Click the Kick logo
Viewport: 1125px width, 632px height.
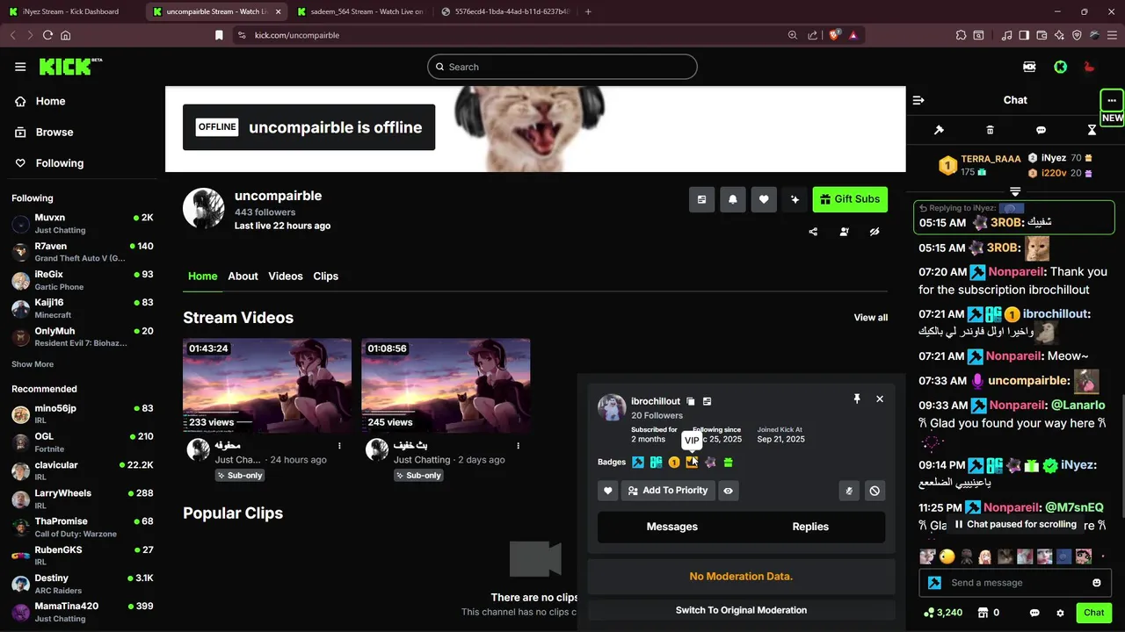click(70, 67)
